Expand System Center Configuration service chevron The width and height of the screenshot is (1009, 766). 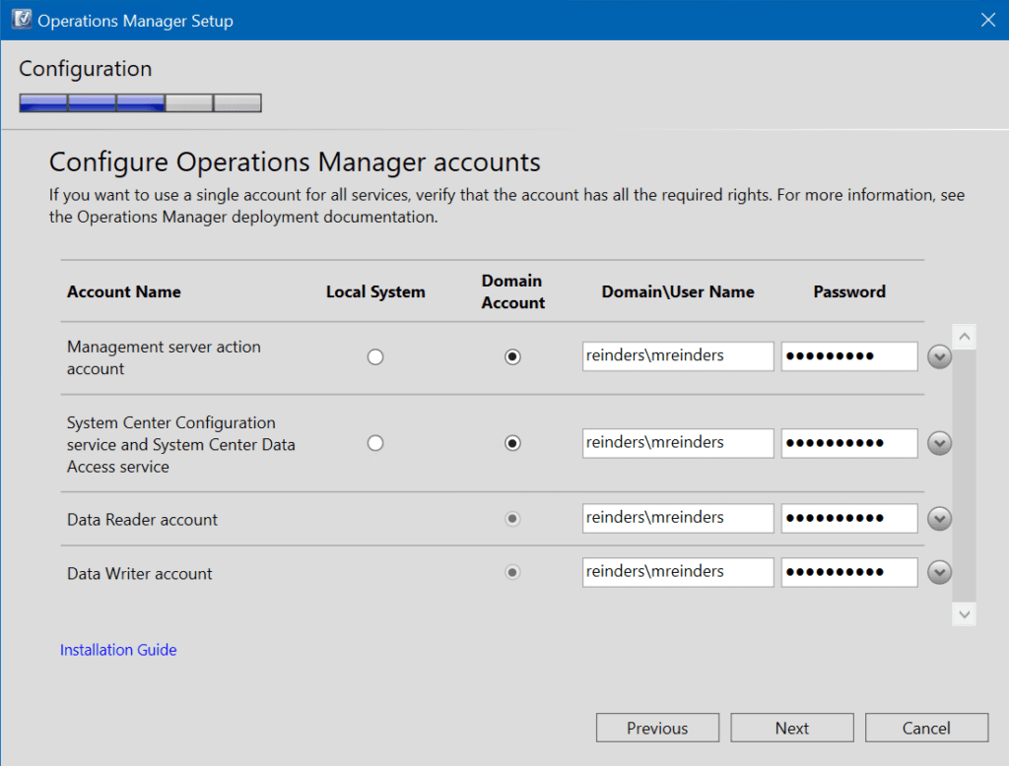click(x=939, y=443)
